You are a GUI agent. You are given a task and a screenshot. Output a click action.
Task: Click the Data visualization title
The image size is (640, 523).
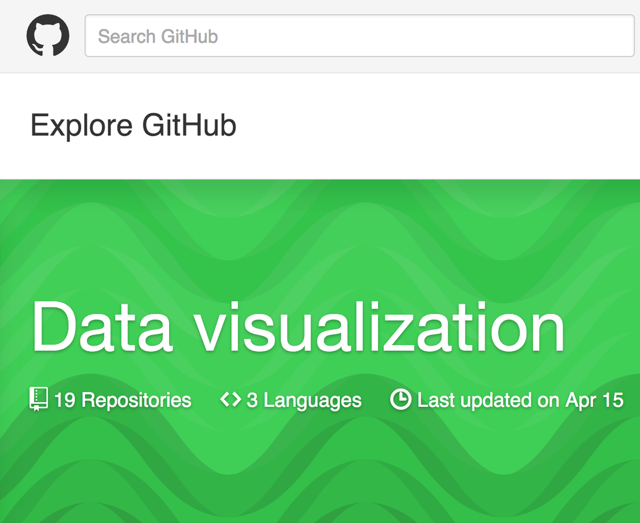299,326
